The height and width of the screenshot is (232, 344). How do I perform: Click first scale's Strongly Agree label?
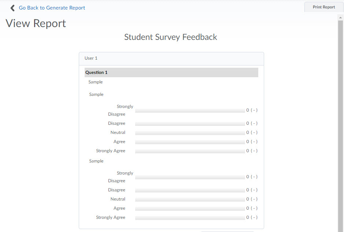coord(110,151)
